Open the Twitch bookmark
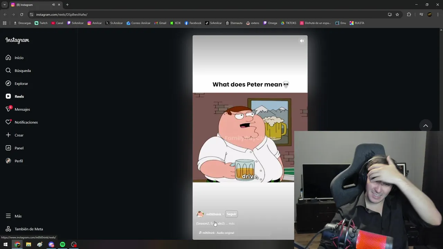Viewport: 443px width, 249px height. click(x=41, y=23)
